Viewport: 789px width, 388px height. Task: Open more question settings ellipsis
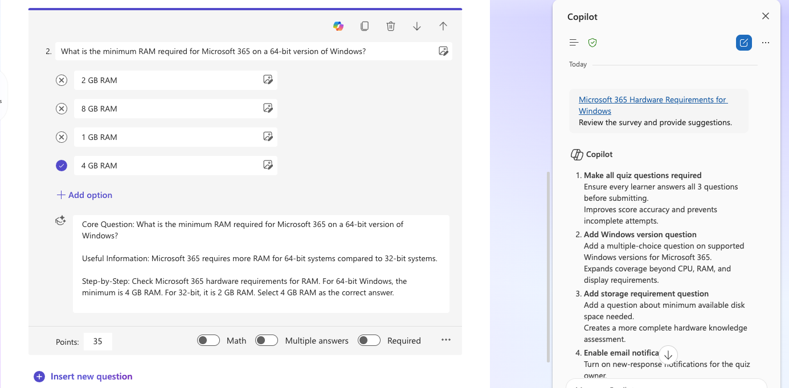pos(446,340)
